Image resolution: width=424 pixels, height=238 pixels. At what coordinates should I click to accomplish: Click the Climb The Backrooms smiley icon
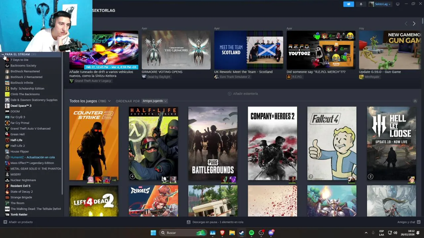tap(7, 94)
